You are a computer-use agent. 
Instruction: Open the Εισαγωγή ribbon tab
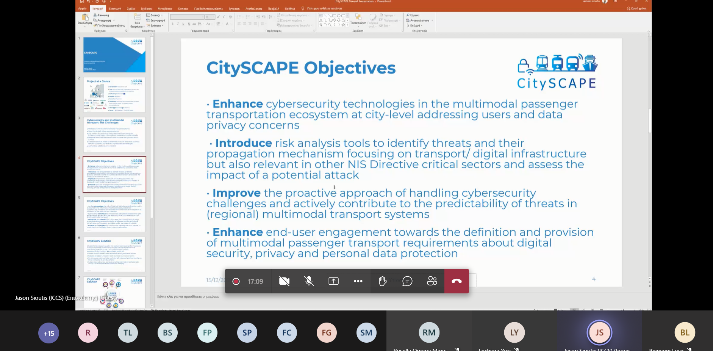[x=115, y=9]
